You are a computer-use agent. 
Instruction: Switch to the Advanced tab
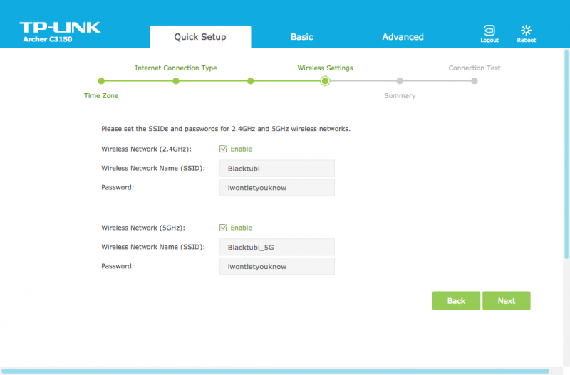coord(403,37)
